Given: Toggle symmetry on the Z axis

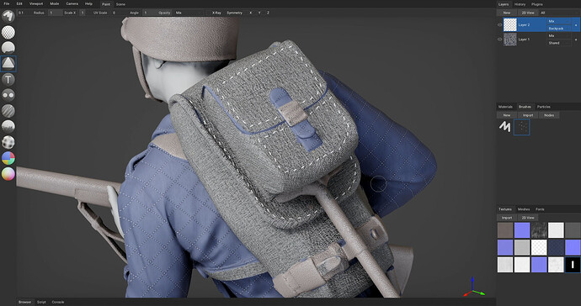Looking at the screenshot, I should (x=268, y=13).
